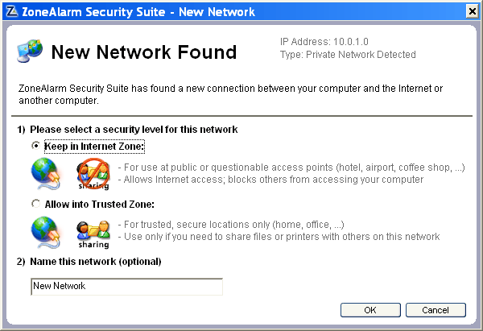Click the Keep in Internet Zone label
483x331 pixels.
click(94, 147)
